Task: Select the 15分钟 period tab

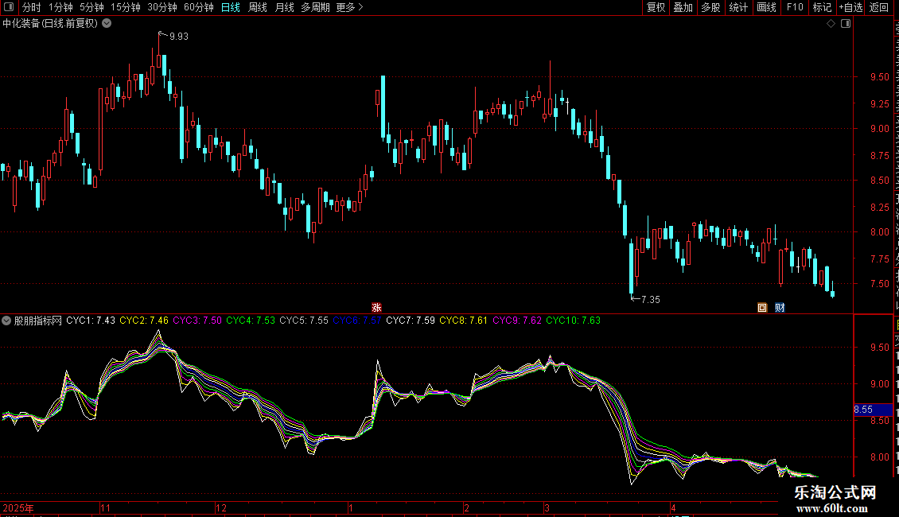Action: (x=126, y=7)
